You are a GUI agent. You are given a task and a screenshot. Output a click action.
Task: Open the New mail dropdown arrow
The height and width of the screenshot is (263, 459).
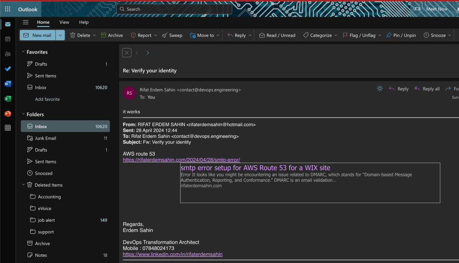pos(60,35)
